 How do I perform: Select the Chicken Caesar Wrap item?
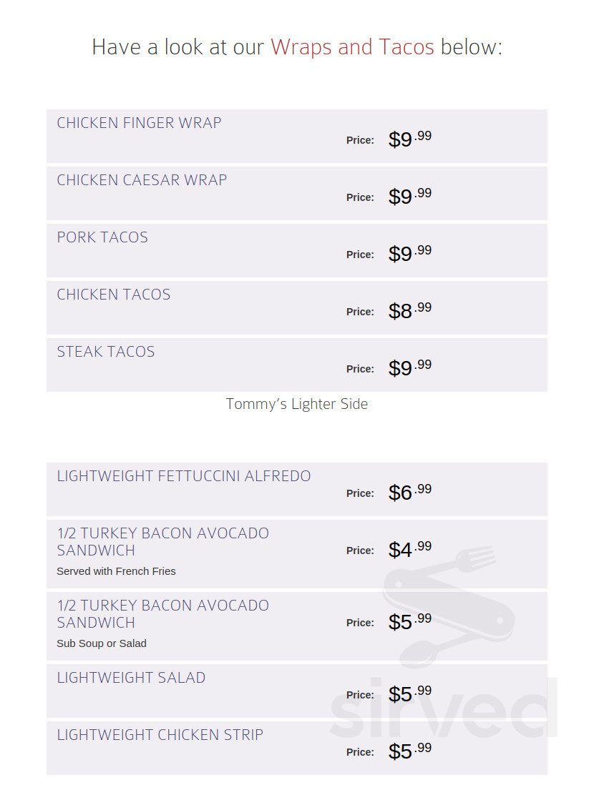(x=297, y=193)
